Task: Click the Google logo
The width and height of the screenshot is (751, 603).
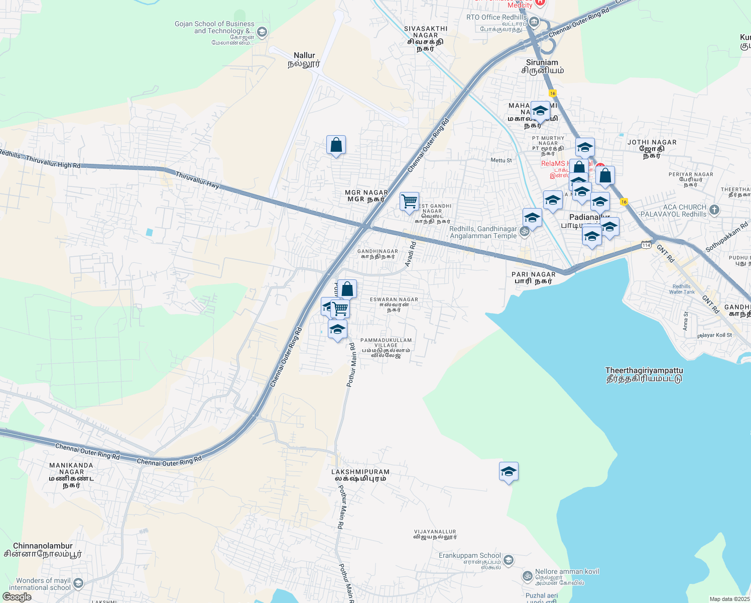Action: (x=16, y=596)
